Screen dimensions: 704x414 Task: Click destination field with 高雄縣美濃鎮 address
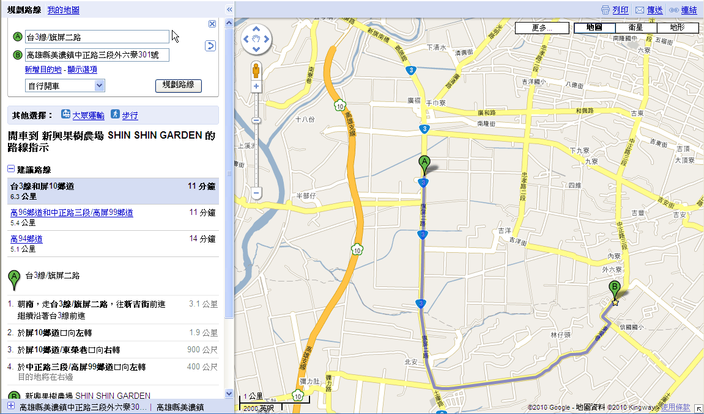tap(97, 55)
